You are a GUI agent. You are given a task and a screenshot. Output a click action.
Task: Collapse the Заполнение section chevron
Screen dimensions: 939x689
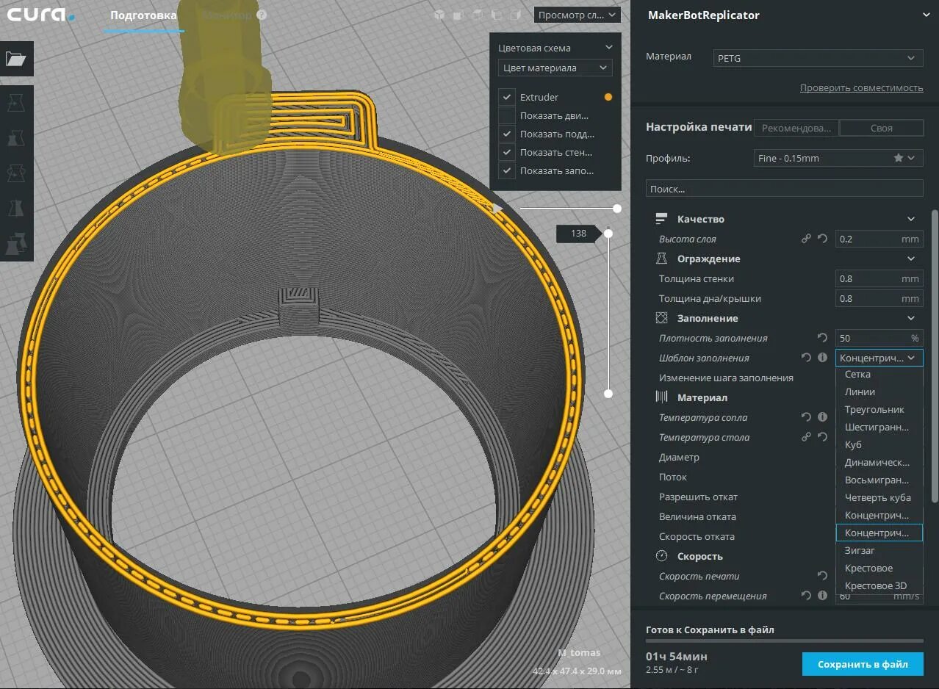click(911, 318)
